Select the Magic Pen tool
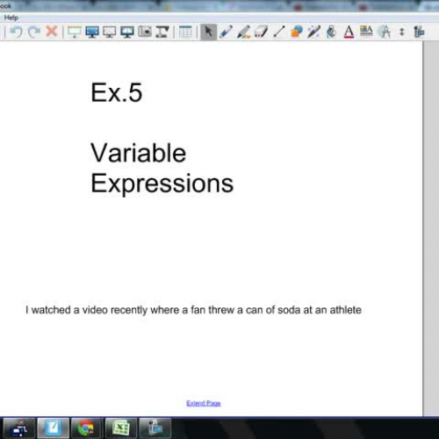The image size is (439, 439). click(313, 32)
